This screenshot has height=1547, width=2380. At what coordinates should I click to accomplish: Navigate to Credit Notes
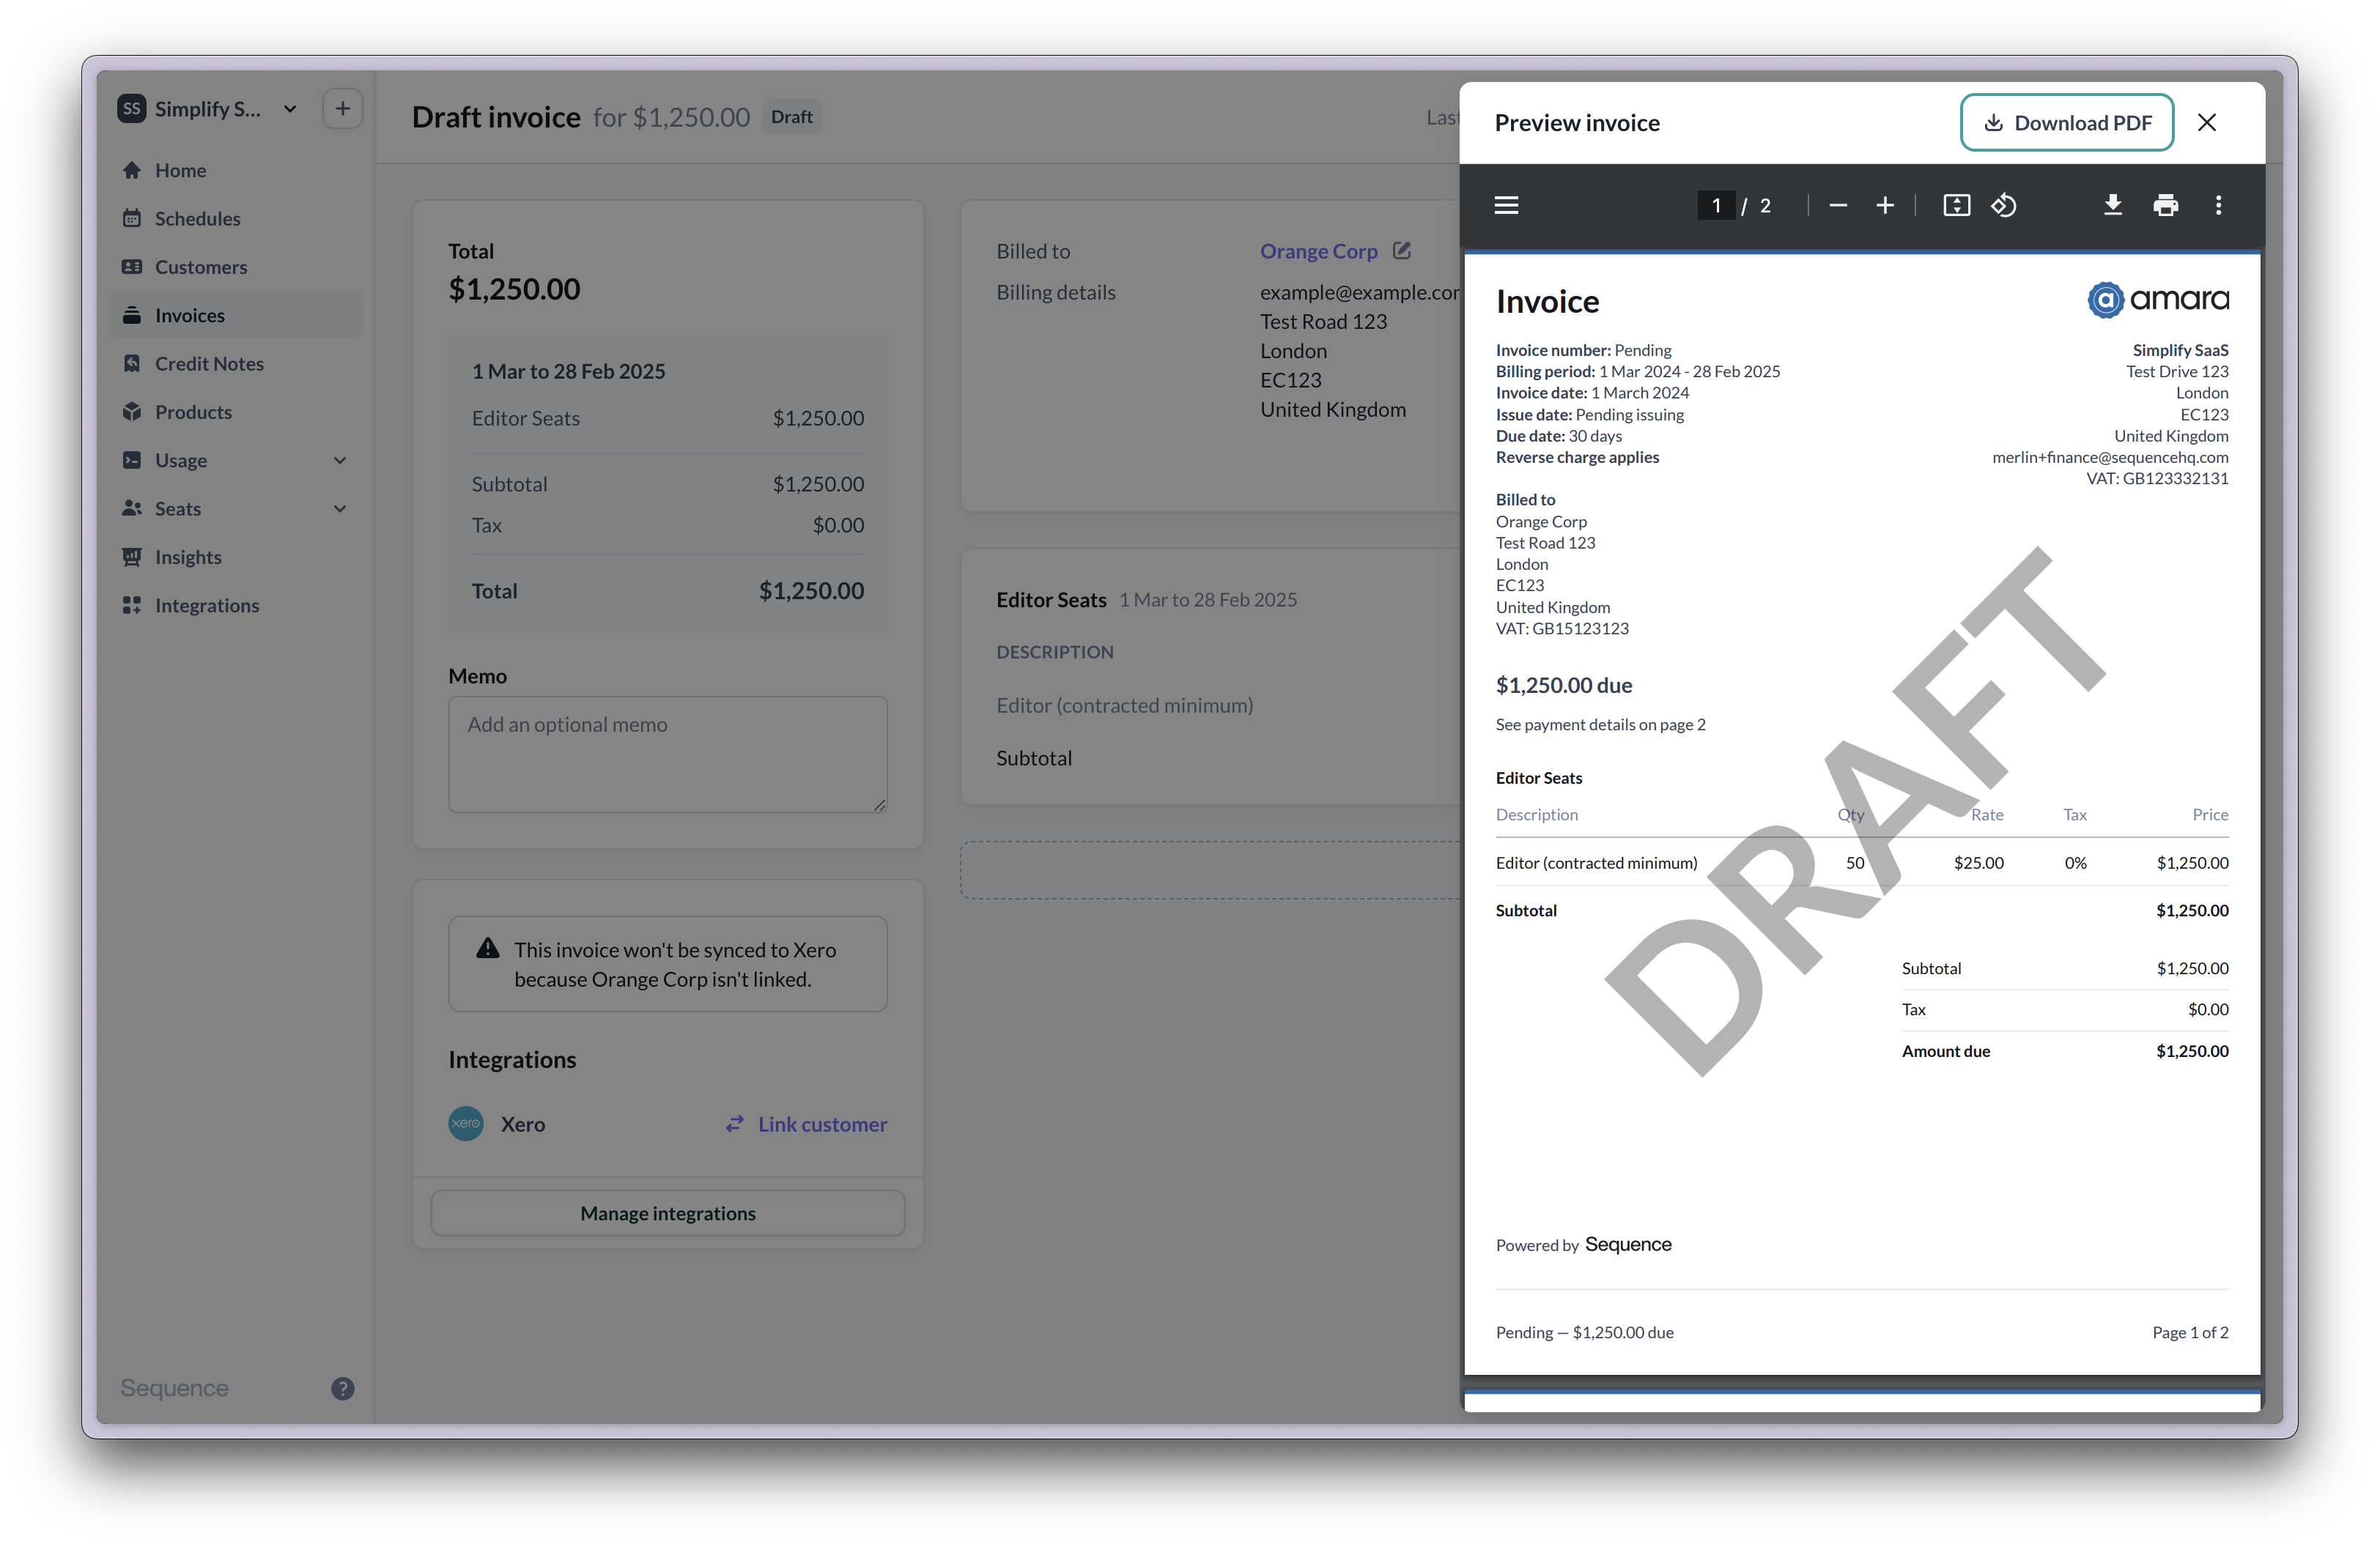(x=209, y=363)
